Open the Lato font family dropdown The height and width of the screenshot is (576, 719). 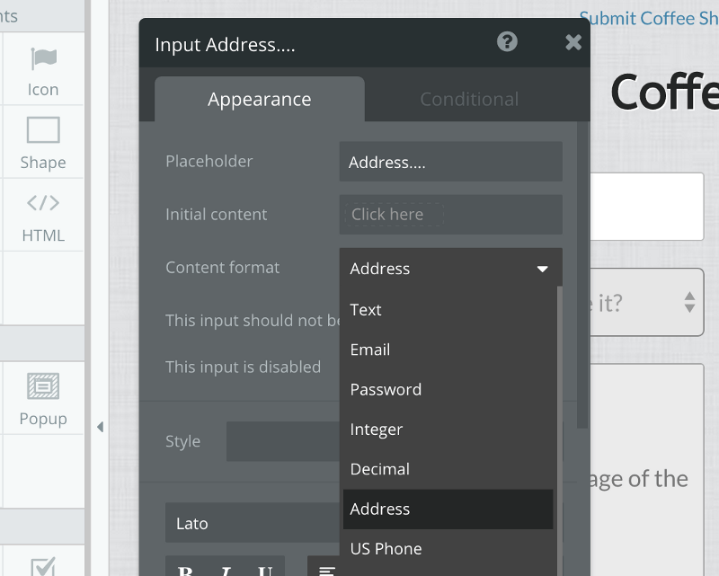[x=252, y=523]
